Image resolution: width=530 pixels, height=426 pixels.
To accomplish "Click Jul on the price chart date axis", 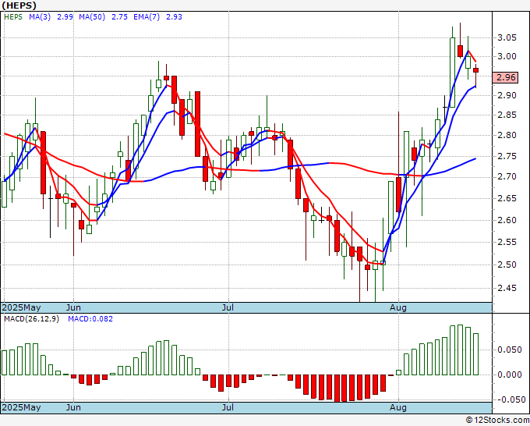I will [228, 307].
